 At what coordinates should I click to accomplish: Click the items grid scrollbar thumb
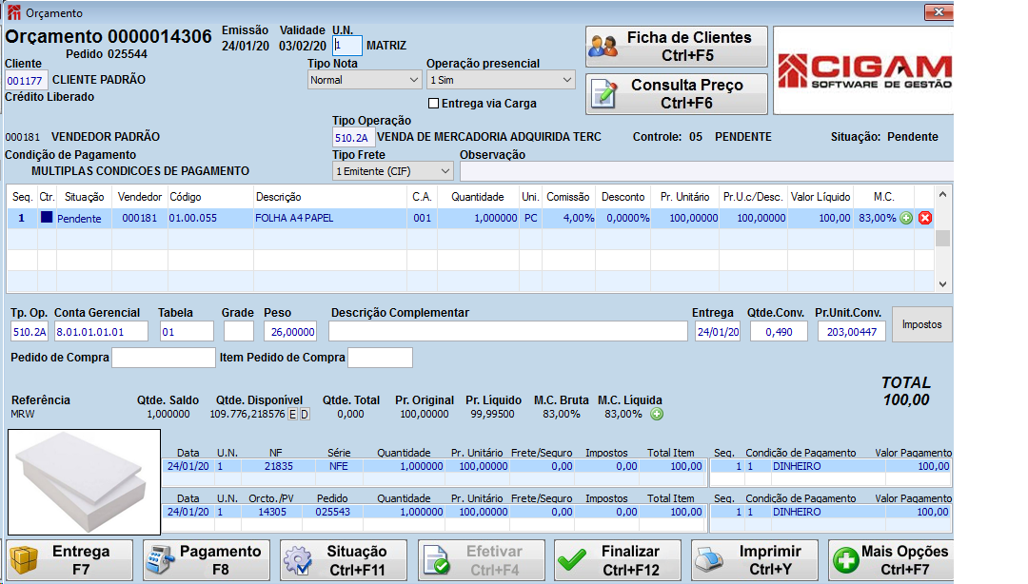(942, 238)
